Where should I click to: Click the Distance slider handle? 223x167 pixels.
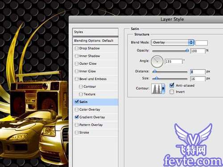click(x=155, y=72)
